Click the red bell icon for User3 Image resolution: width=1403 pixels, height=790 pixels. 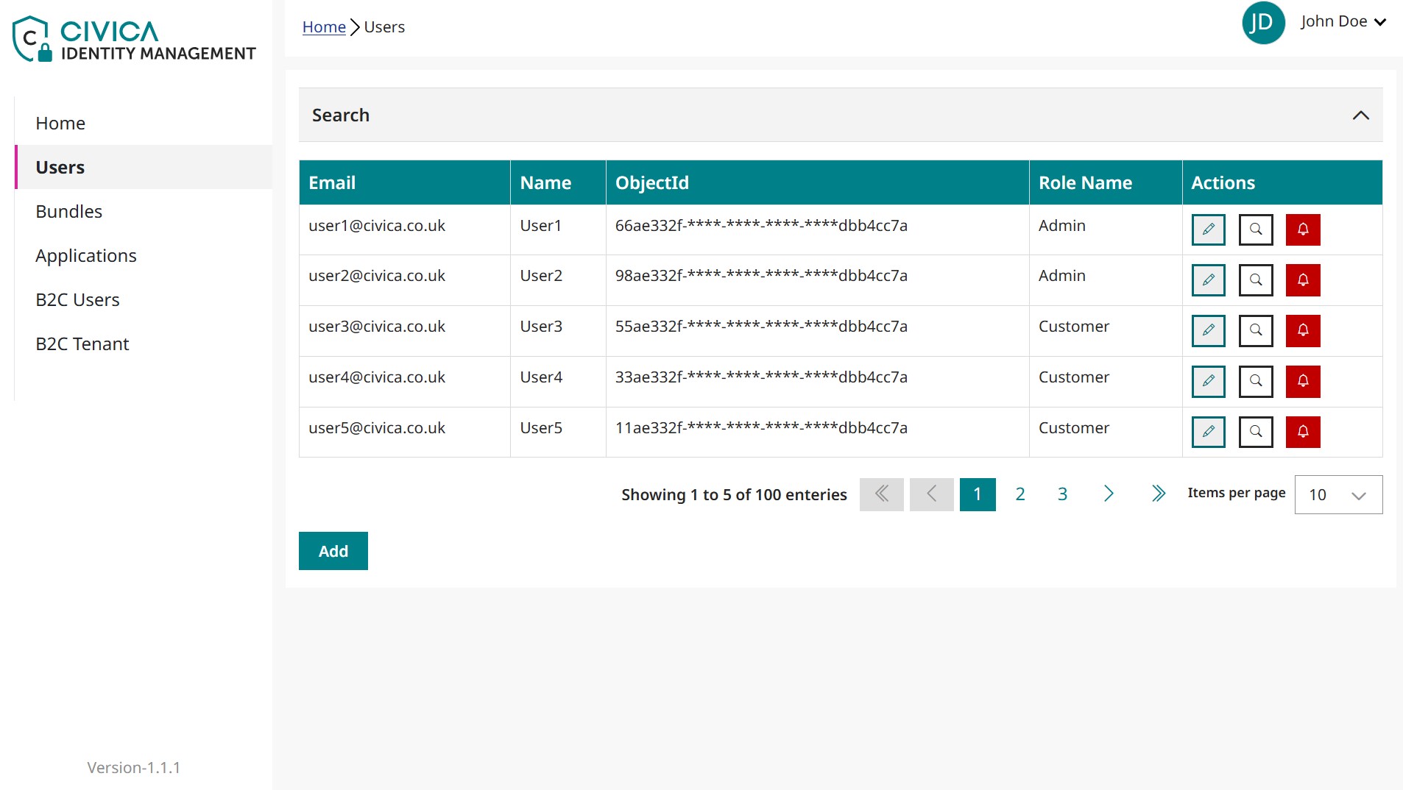click(x=1302, y=331)
